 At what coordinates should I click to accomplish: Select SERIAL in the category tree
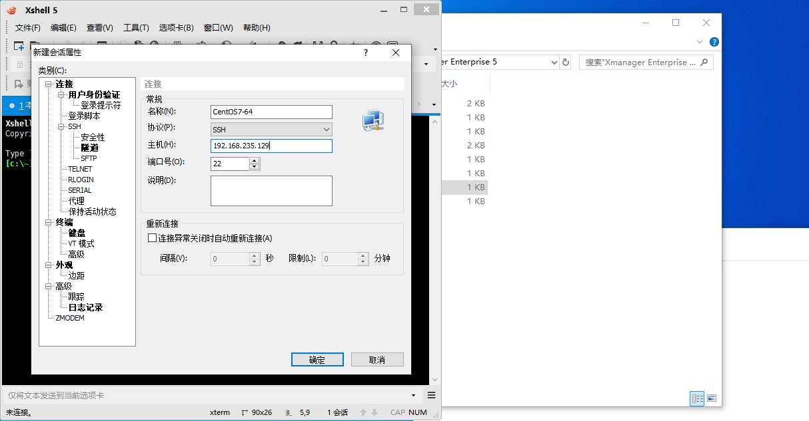79,190
